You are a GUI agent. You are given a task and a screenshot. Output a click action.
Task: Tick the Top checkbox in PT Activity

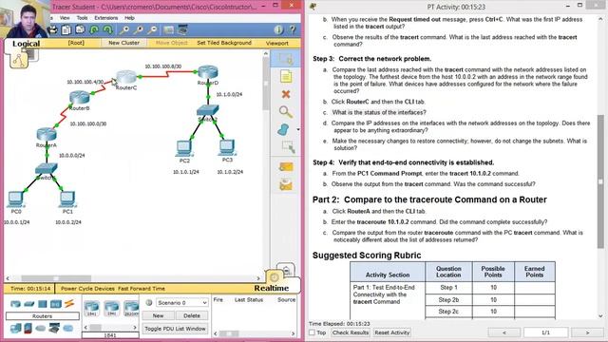(x=312, y=332)
